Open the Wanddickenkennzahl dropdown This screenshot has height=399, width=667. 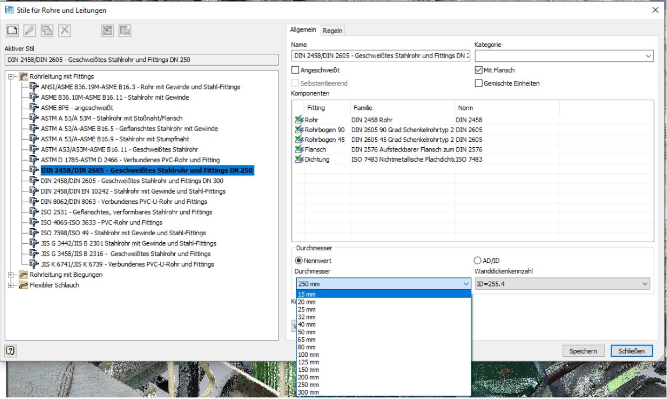[645, 283]
